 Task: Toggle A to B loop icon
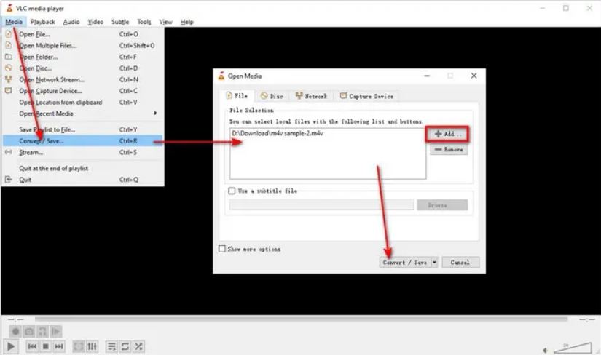coord(42,331)
